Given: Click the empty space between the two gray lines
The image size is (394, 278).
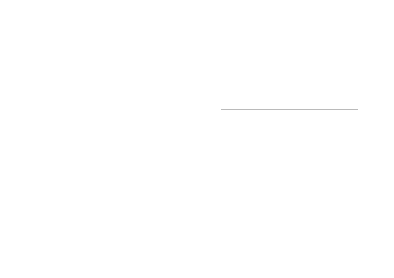Looking at the screenshot, I should [289, 95].
